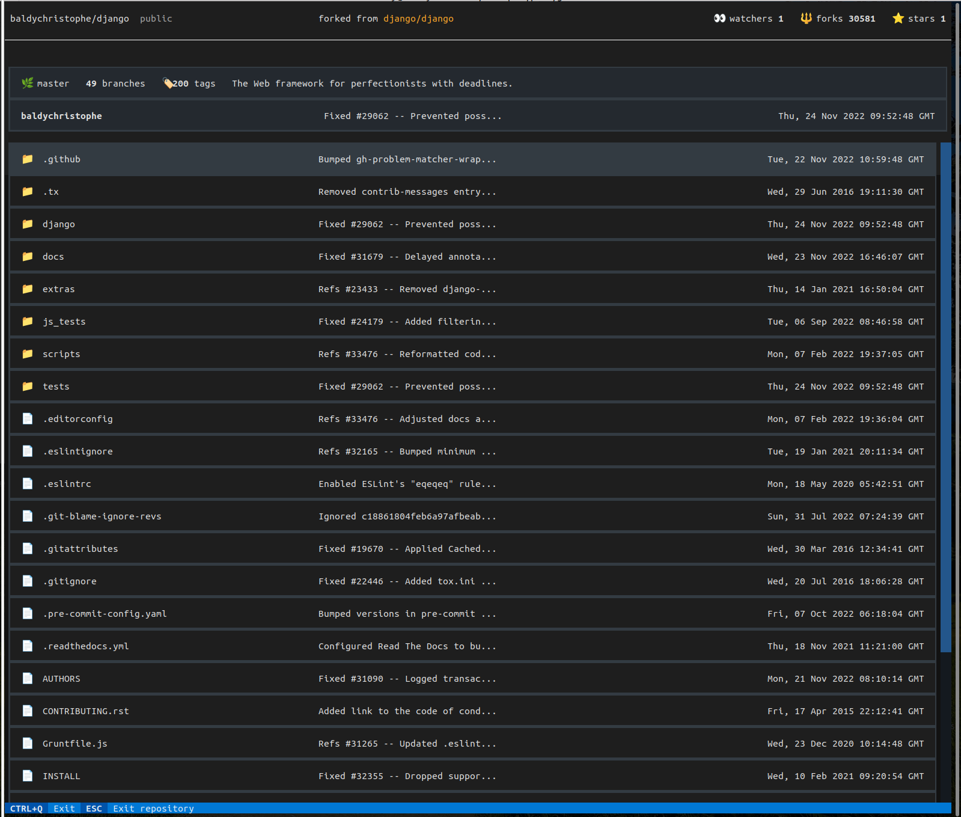The width and height of the screenshot is (961, 817).
Task: Click commit message 'Ignored c18861804feb6a97afbeab...'
Action: pos(407,516)
